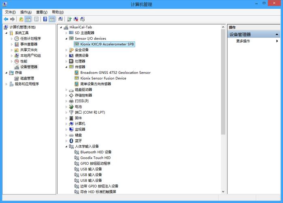Click the Back arrow toolbar icon

click(x=6, y=19)
